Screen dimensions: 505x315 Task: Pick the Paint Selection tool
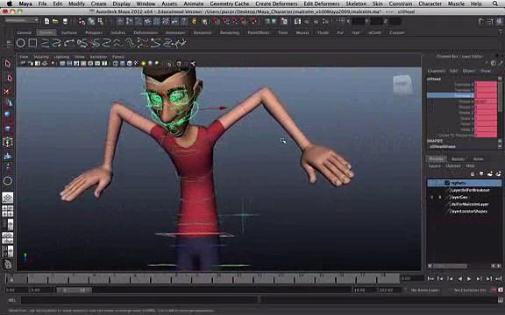[8, 91]
